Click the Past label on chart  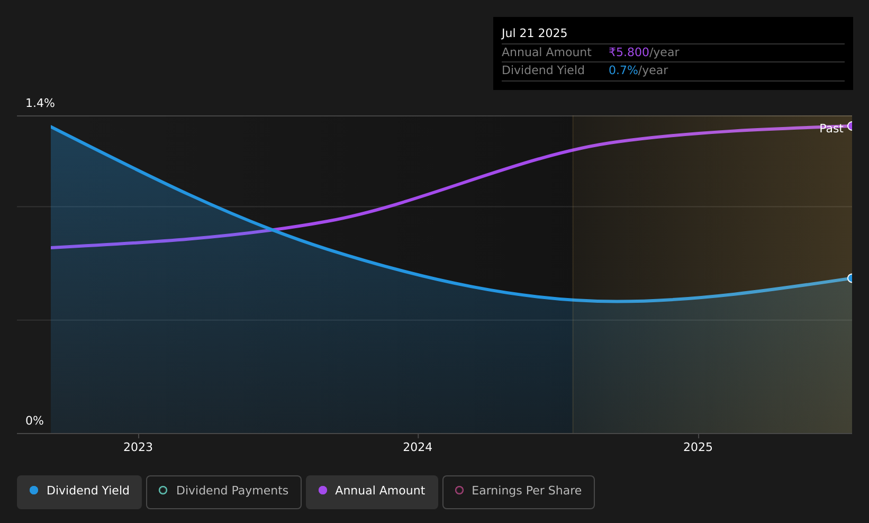tap(831, 129)
